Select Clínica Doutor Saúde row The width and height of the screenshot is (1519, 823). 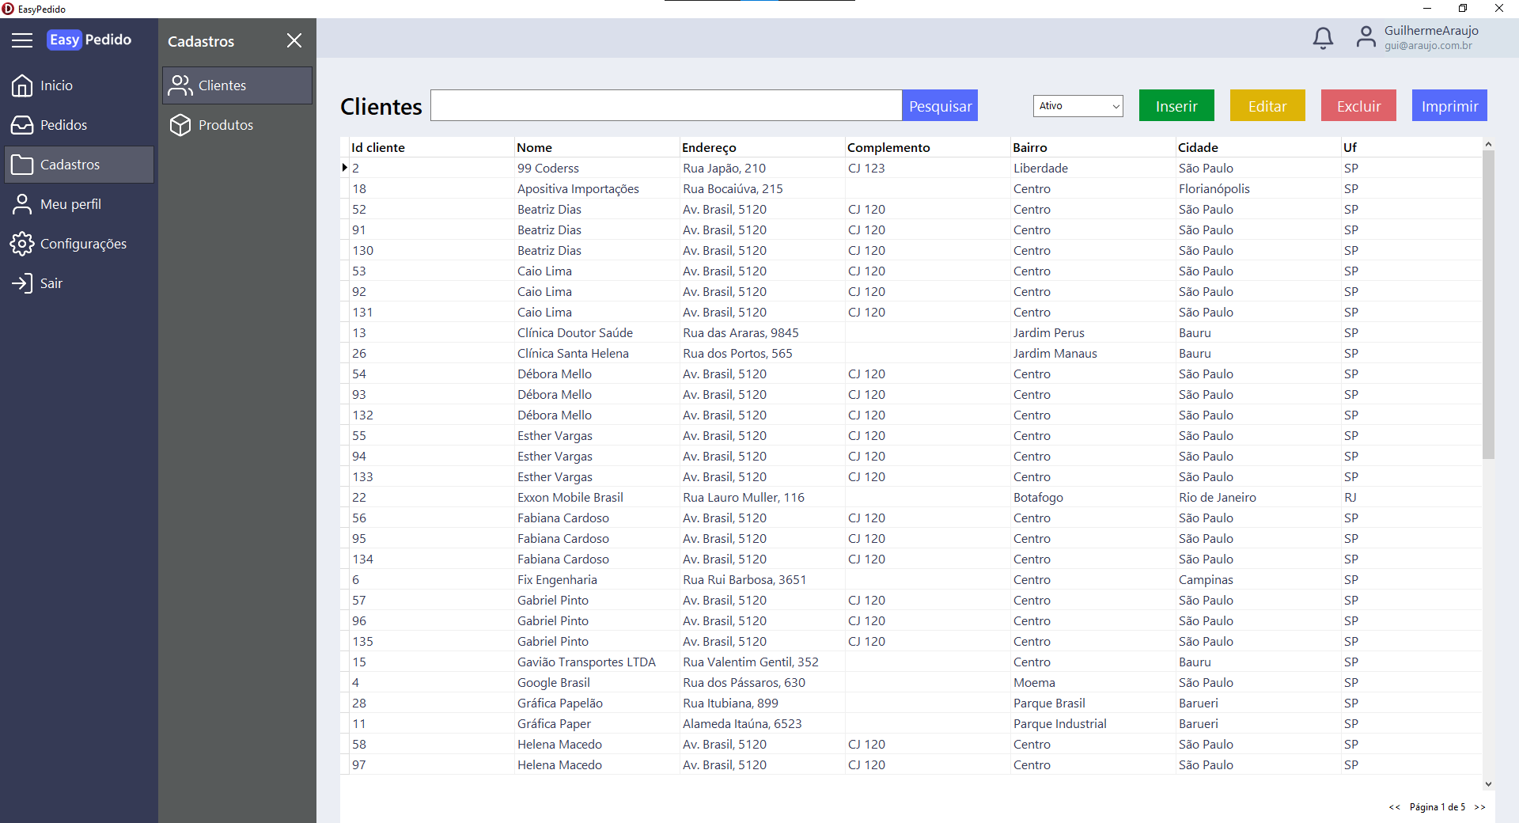tap(911, 332)
